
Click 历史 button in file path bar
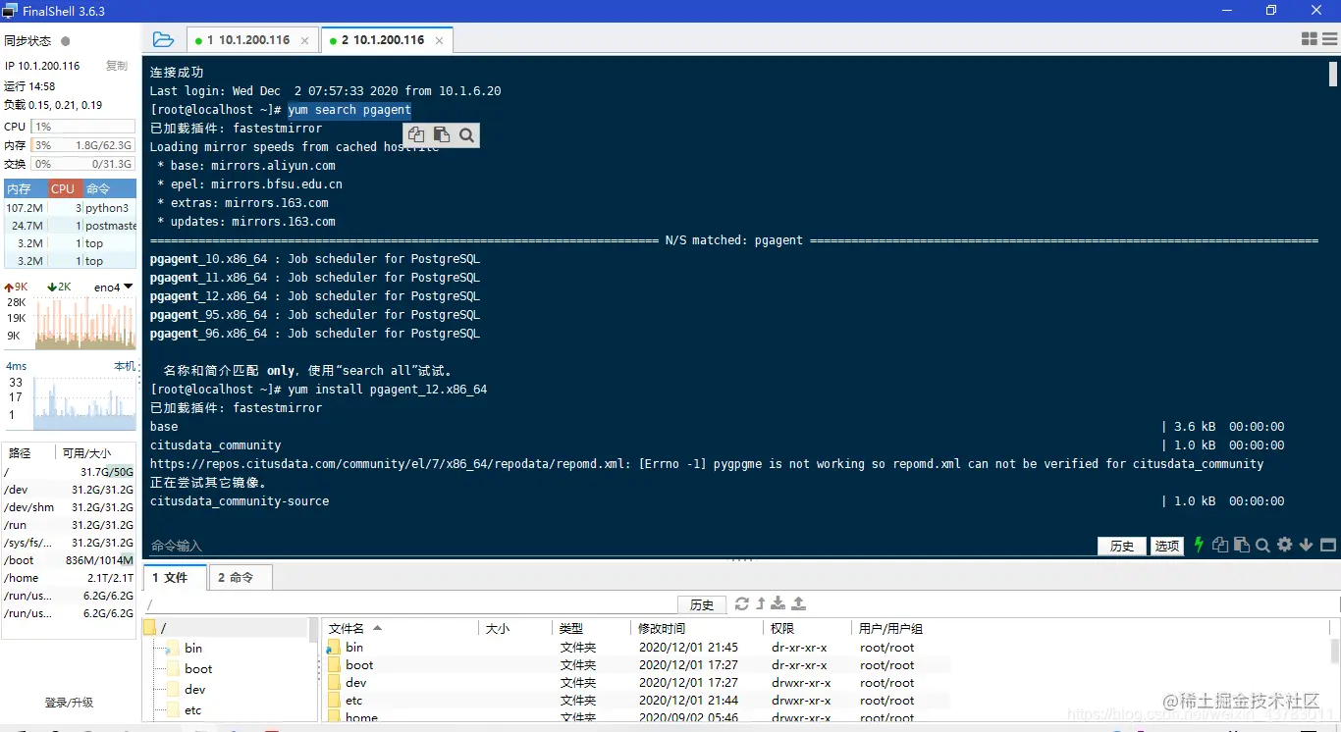coord(702,605)
